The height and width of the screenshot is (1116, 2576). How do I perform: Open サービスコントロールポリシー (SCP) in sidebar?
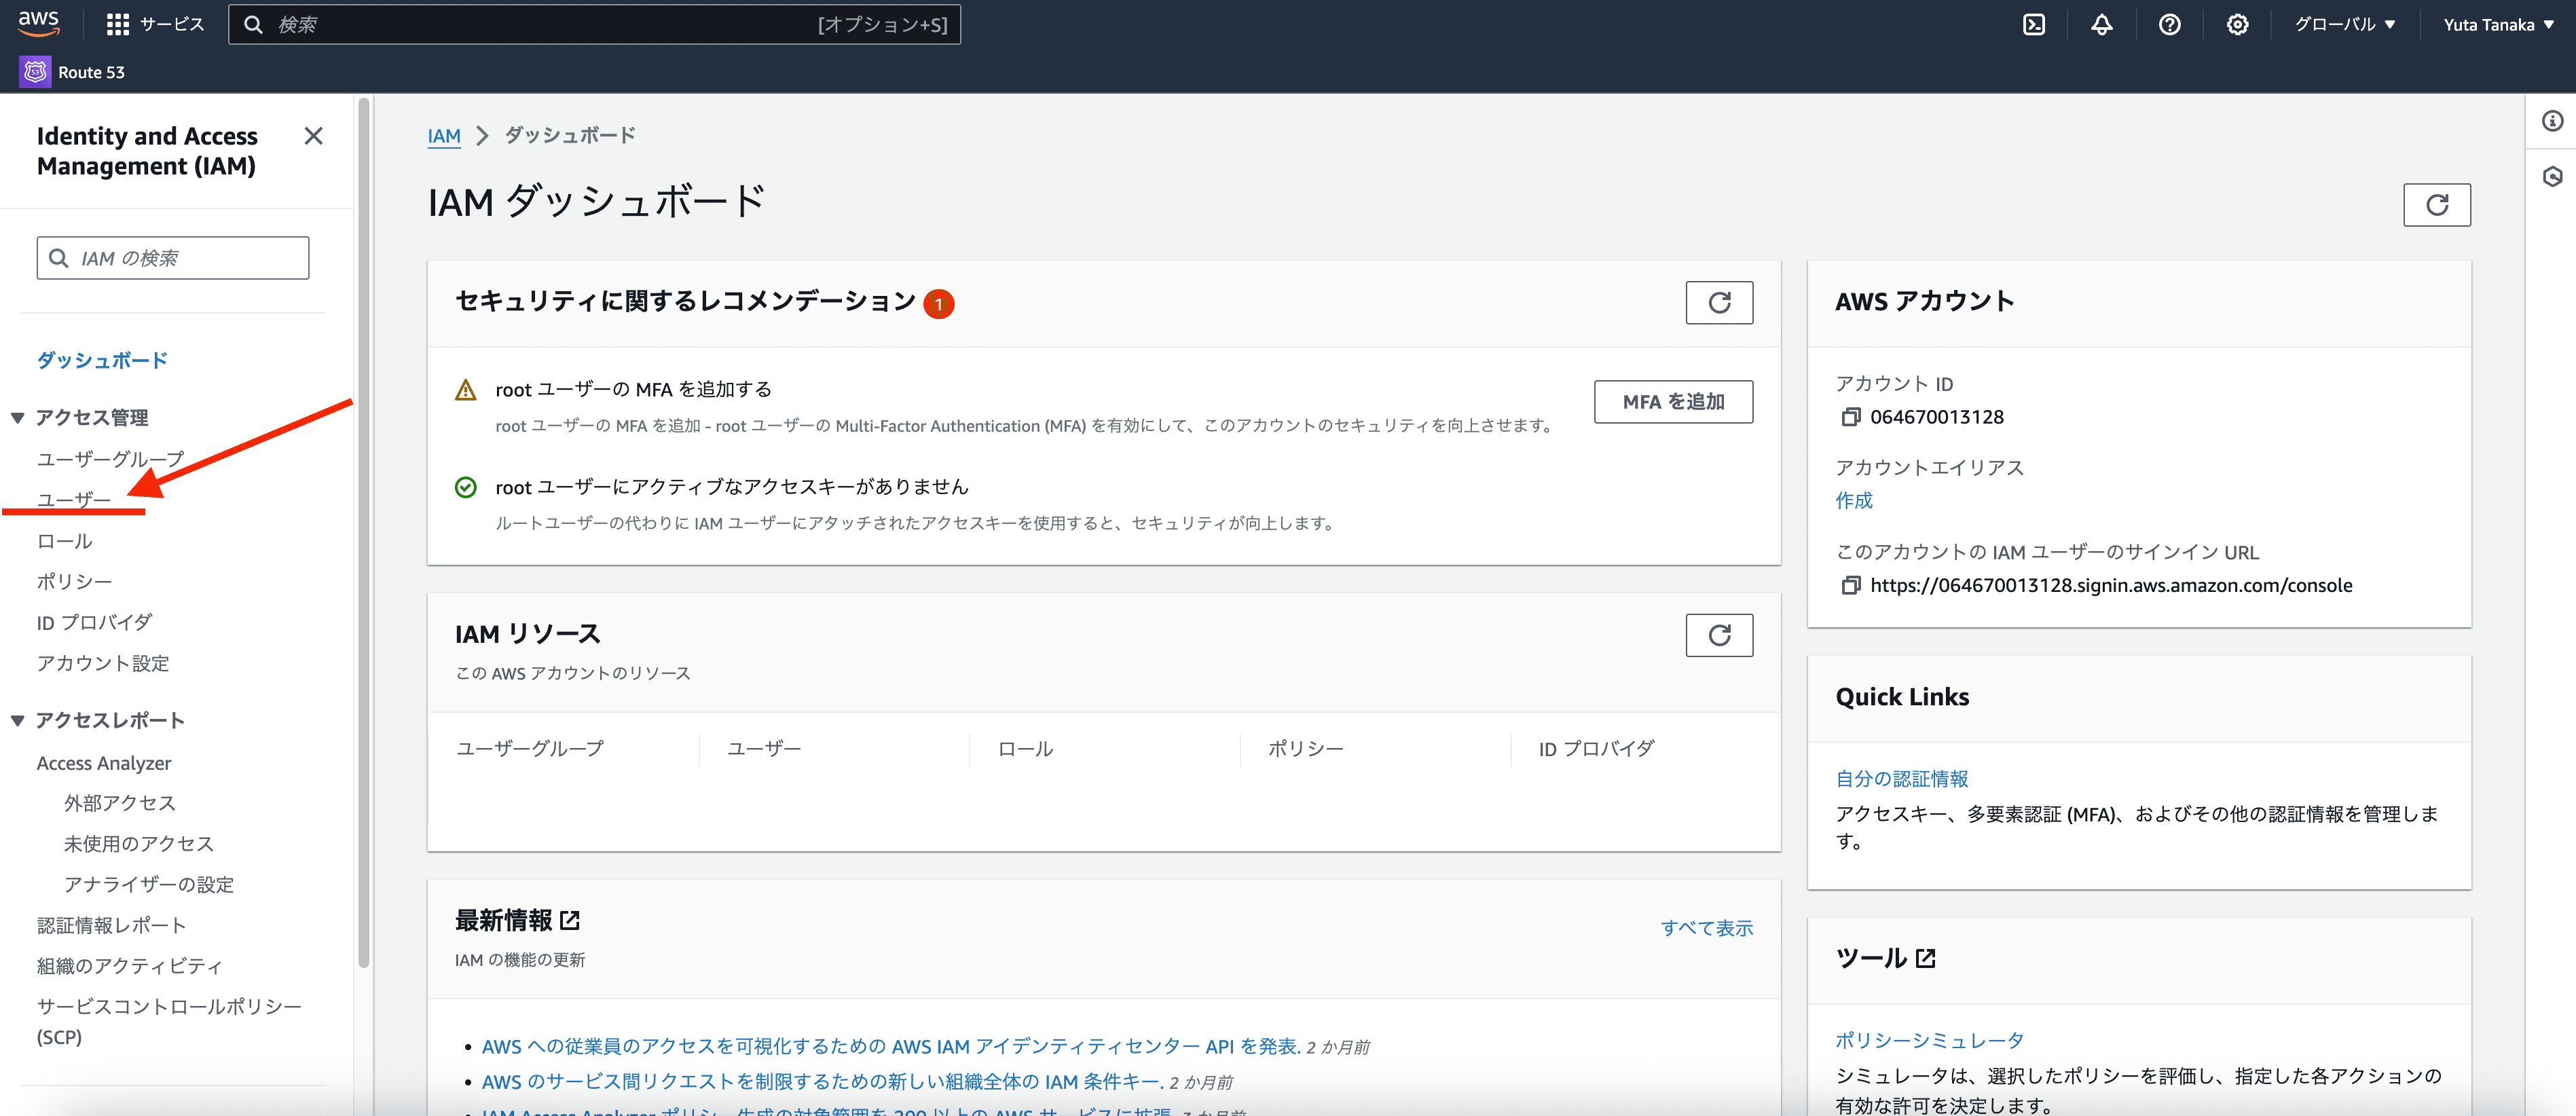(x=169, y=1021)
